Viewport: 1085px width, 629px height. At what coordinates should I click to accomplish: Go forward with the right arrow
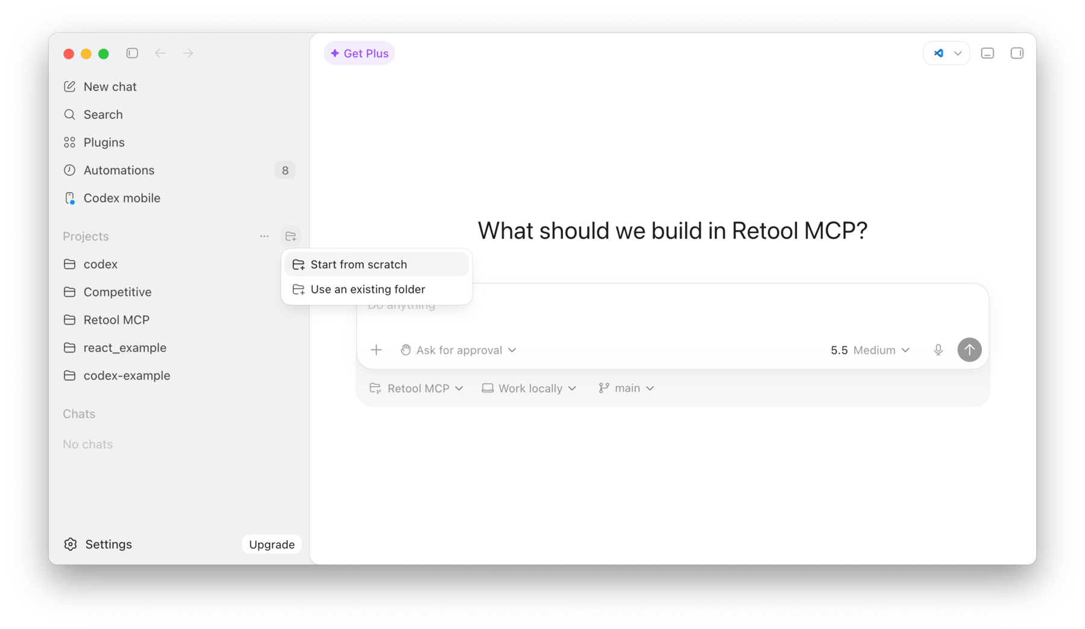click(x=188, y=53)
